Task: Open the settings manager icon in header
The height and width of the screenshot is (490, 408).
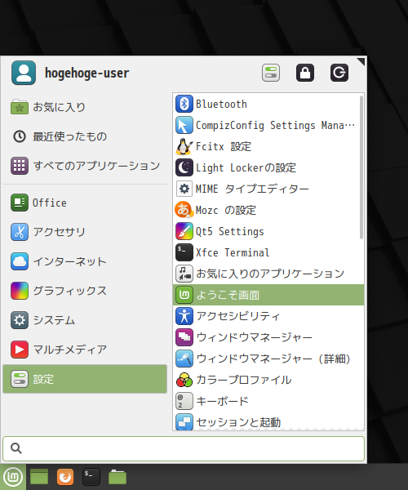Action: (271, 73)
